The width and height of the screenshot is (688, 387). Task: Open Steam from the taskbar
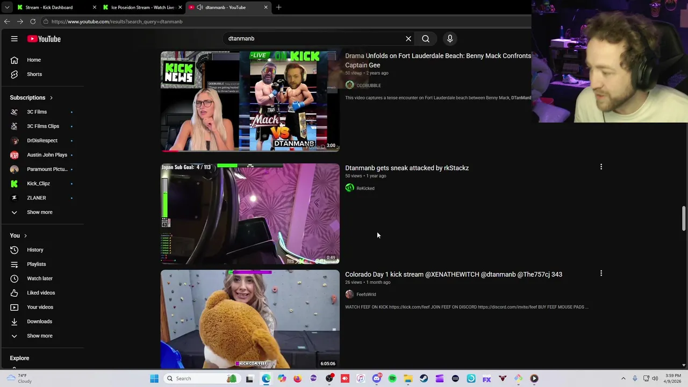tap(424, 378)
